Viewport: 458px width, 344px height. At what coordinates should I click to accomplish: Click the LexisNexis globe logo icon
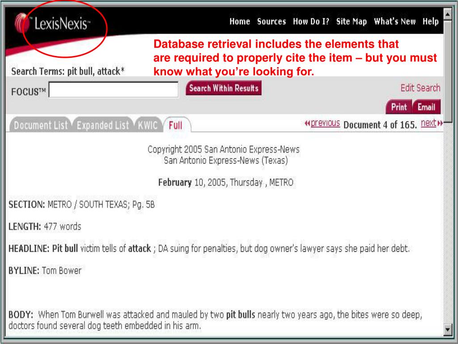click(x=22, y=22)
